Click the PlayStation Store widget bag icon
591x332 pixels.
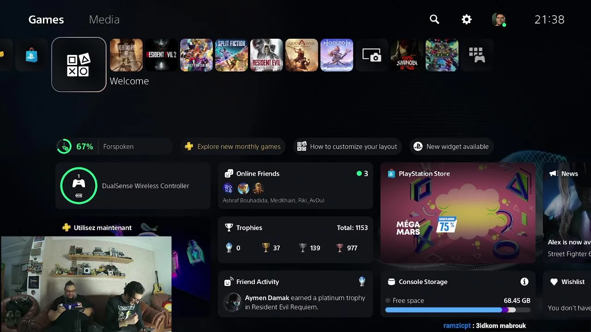(x=392, y=174)
